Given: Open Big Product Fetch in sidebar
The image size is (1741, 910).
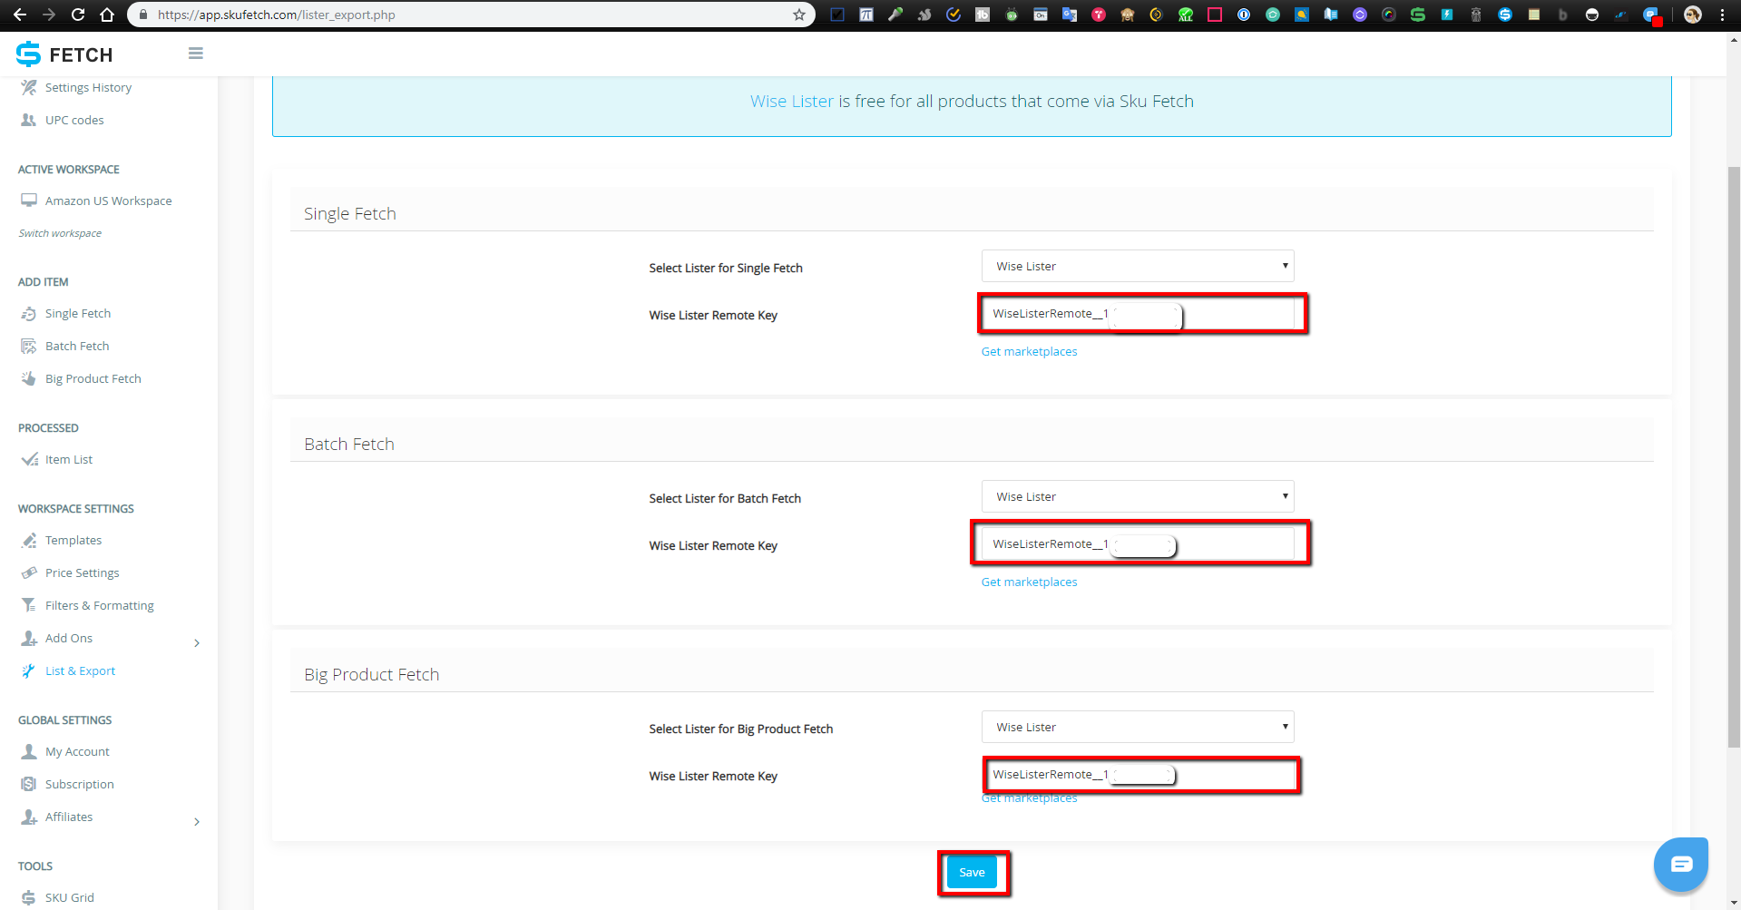Looking at the screenshot, I should pyautogui.click(x=93, y=378).
